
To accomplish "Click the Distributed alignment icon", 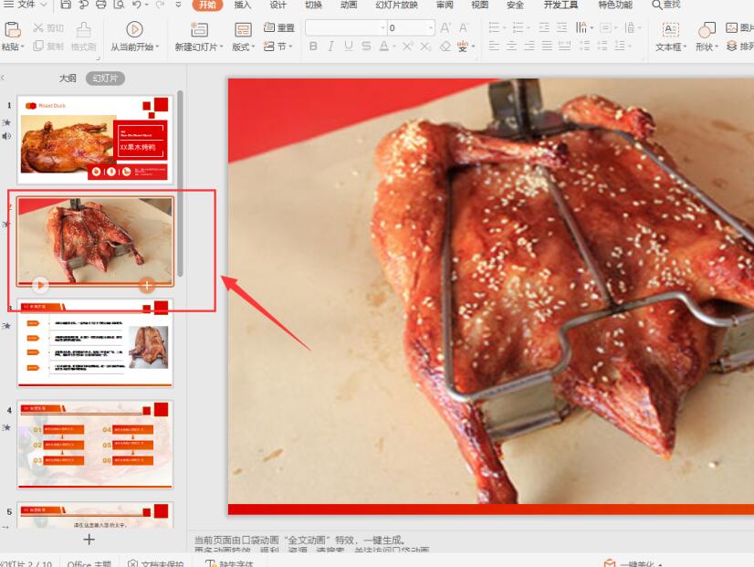I will coord(564,47).
